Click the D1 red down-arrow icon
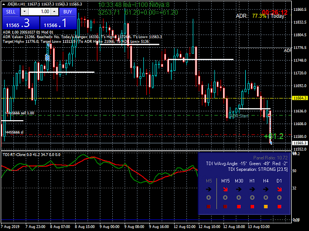Viewport: 309px width, 231px height. point(279,189)
